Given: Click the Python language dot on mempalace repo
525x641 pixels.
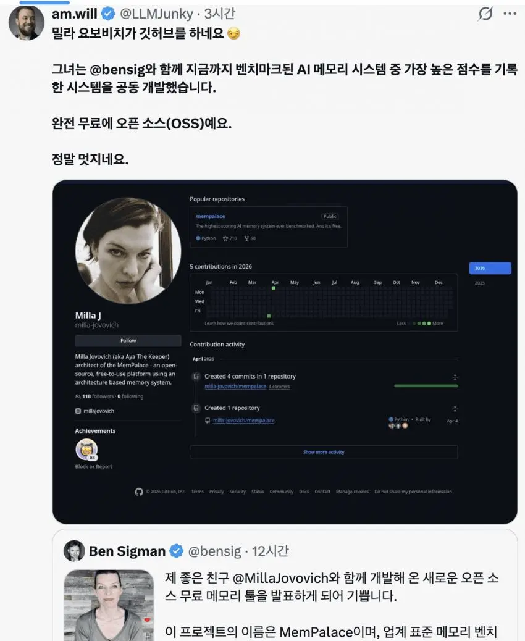Looking at the screenshot, I should point(198,238).
